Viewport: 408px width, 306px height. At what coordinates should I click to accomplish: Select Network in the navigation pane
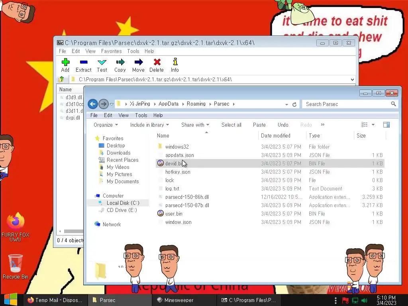112,225
